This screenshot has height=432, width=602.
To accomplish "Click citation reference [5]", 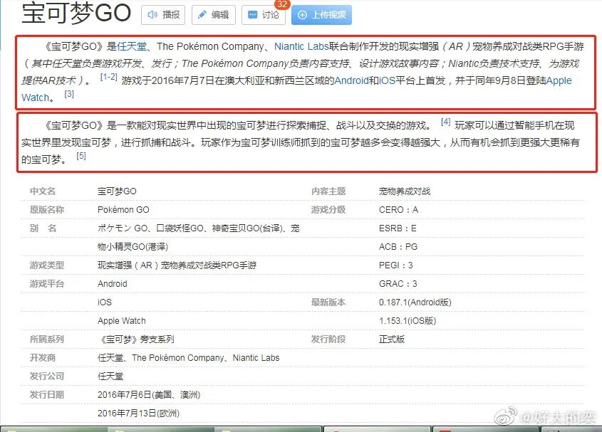I will pos(81,156).
